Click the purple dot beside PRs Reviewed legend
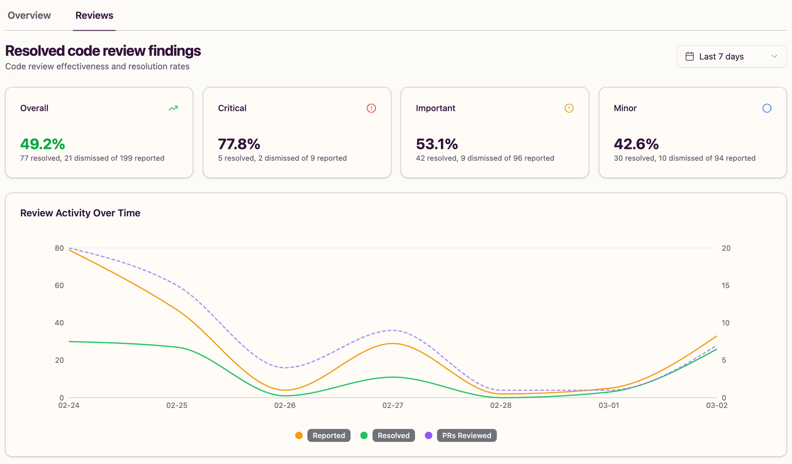Image resolution: width=792 pixels, height=464 pixels. click(x=429, y=435)
